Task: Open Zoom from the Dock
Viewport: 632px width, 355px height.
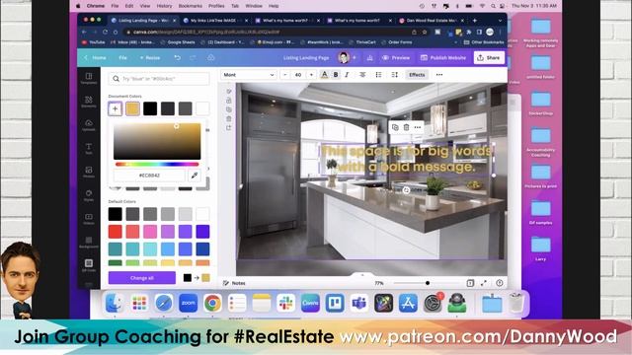Action: [x=189, y=303]
